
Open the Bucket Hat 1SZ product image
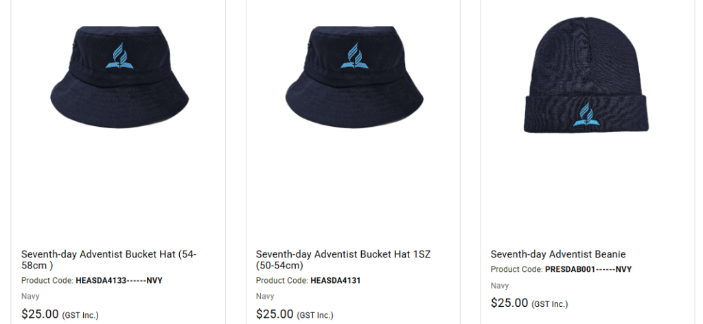click(354, 77)
